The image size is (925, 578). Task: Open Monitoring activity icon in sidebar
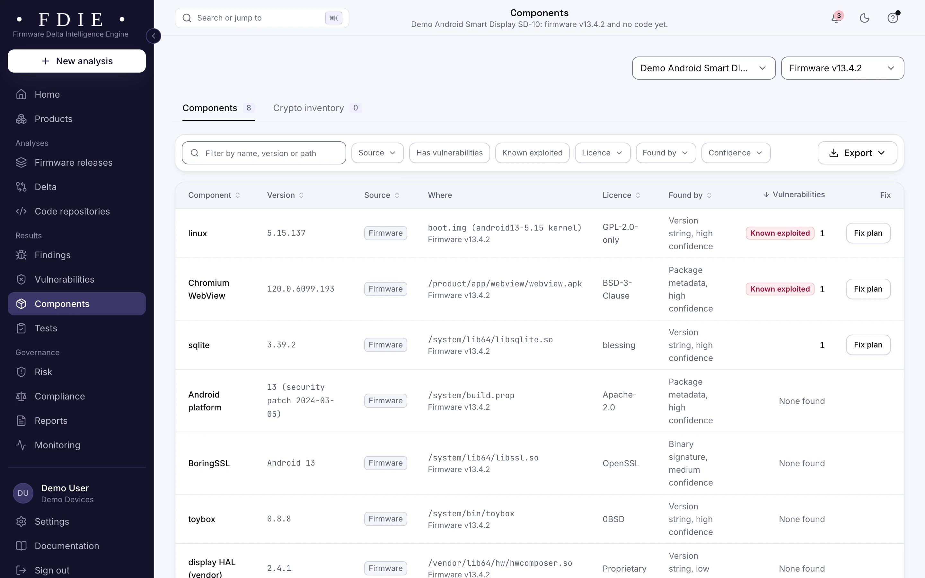22,445
